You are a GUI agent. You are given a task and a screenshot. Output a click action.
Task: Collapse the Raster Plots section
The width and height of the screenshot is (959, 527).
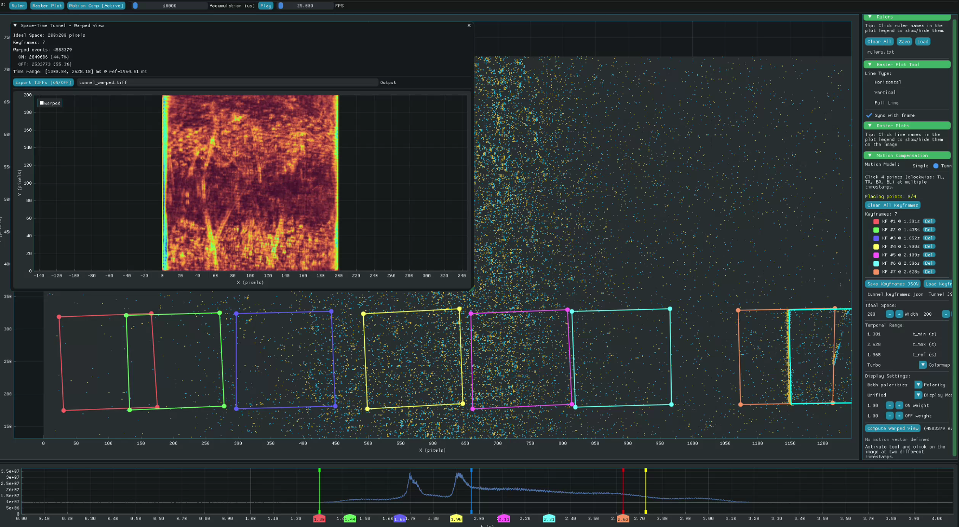(x=907, y=126)
